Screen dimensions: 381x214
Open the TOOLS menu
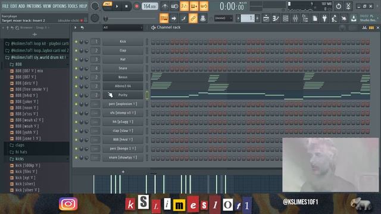(73, 6)
